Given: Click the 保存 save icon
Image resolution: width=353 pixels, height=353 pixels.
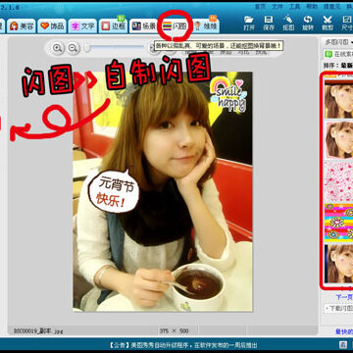Looking at the screenshot, I should pyautogui.click(x=269, y=23).
